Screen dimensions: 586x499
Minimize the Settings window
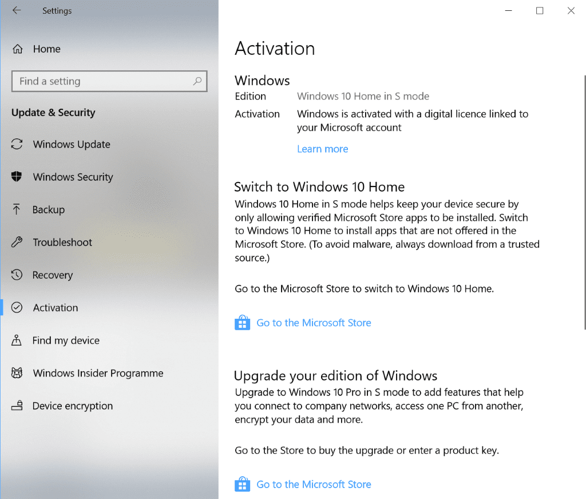(x=508, y=10)
